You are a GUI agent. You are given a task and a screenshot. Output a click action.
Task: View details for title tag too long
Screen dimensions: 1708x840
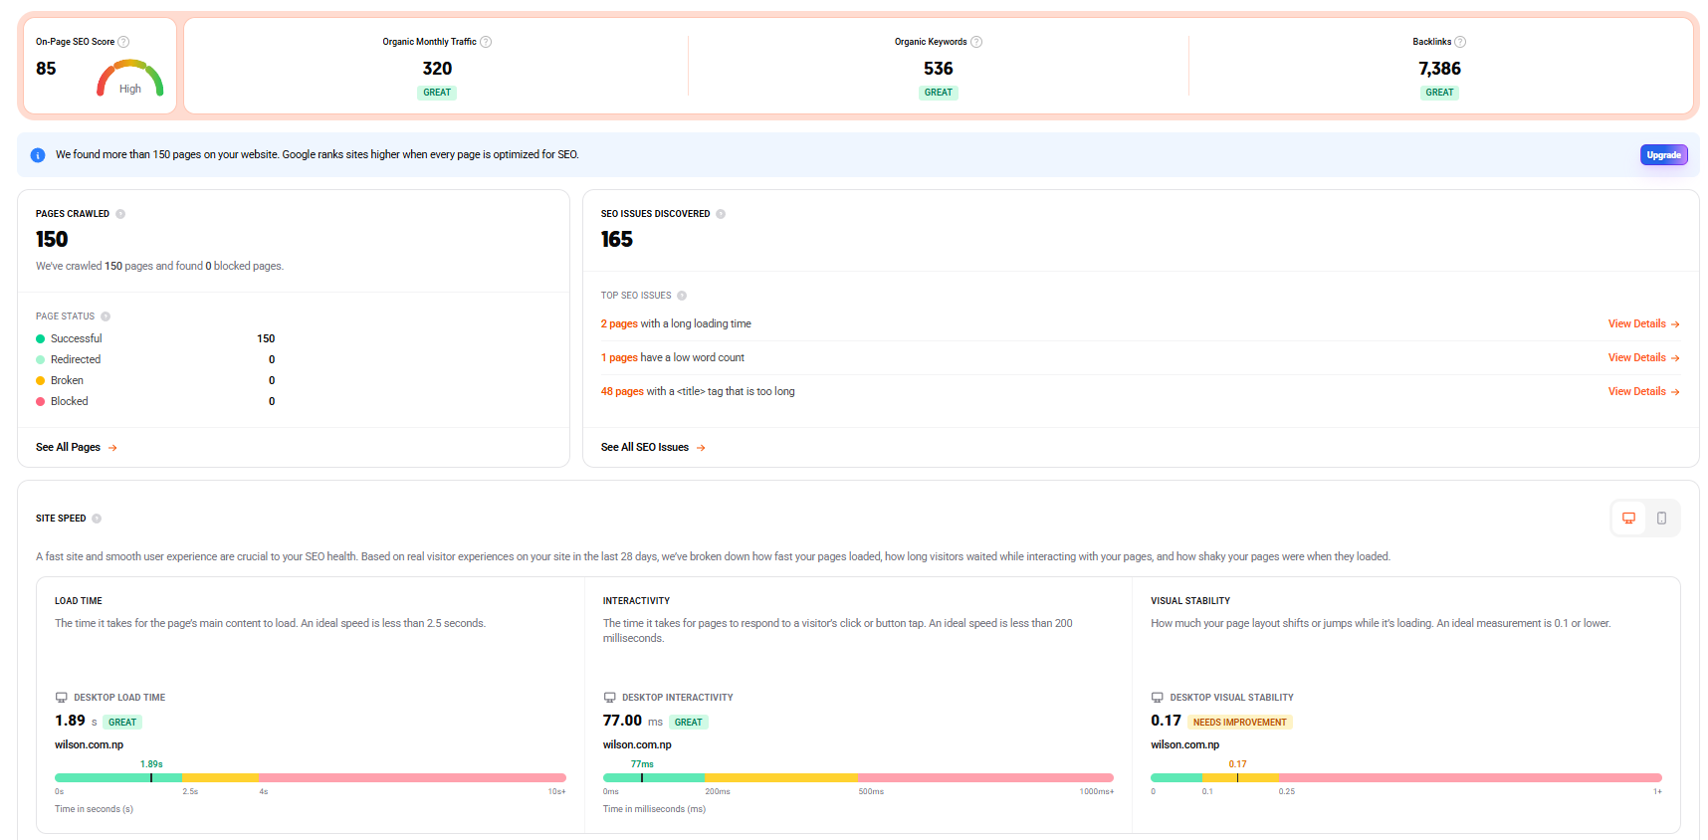[x=1643, y=392]
